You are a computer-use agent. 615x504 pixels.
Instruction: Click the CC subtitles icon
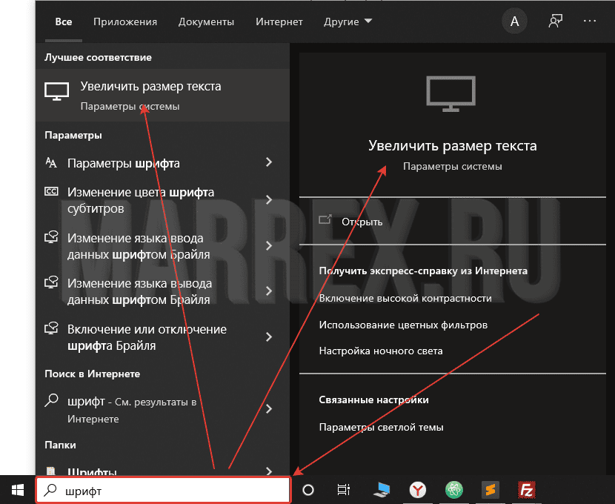51,191
